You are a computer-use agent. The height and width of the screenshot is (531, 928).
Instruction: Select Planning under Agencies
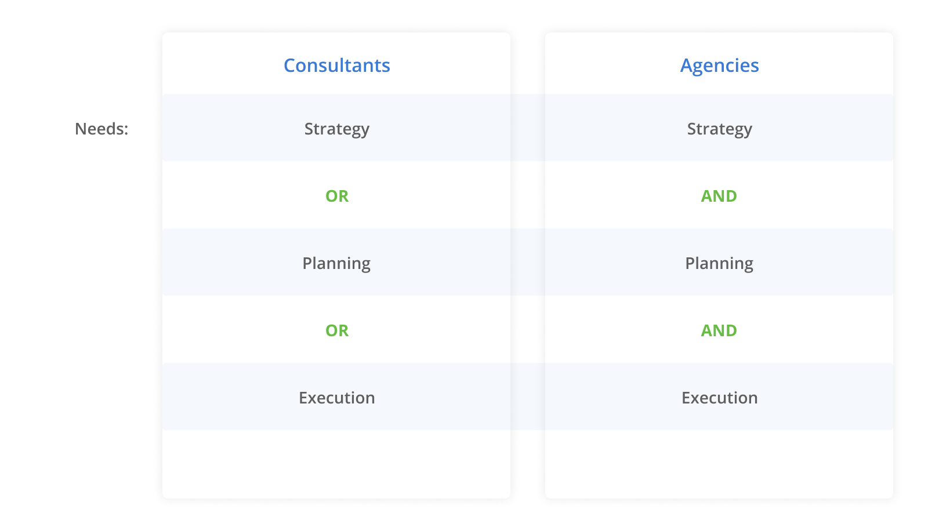(719, 263)
